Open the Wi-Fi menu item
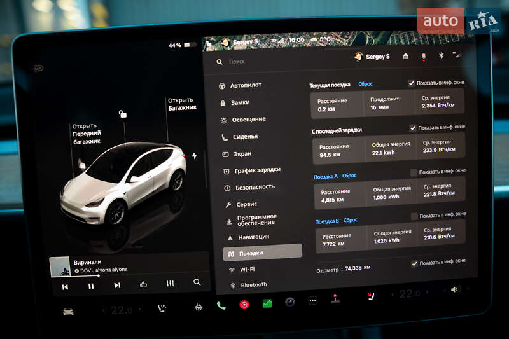 click(x=242, y=269)
